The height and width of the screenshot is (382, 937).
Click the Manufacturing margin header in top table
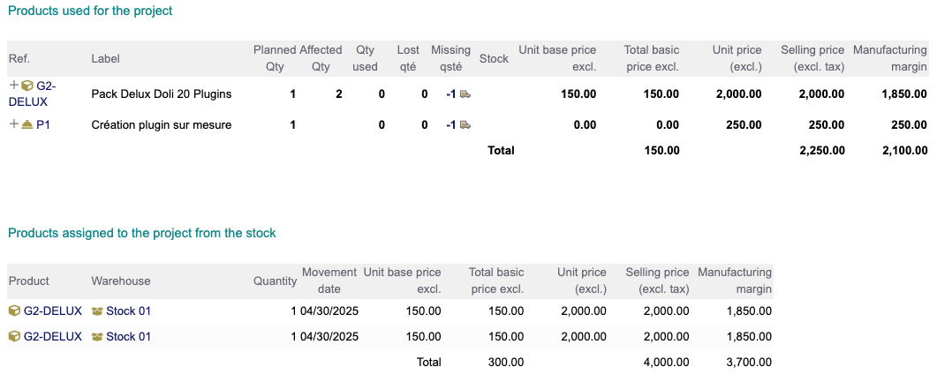click(x=889, y=58)
